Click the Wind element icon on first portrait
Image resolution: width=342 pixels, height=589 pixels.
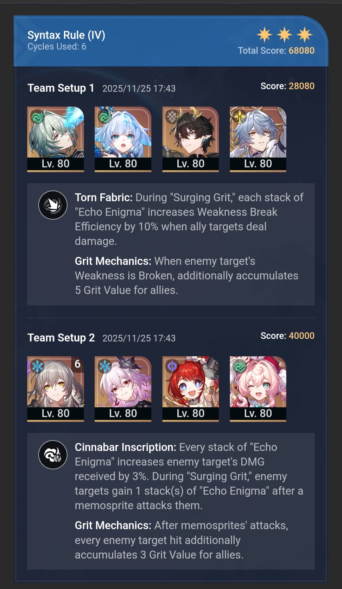point(37,117)
